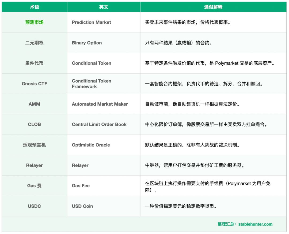
Task: Select the USDC row label
Action: click(34, 206)
